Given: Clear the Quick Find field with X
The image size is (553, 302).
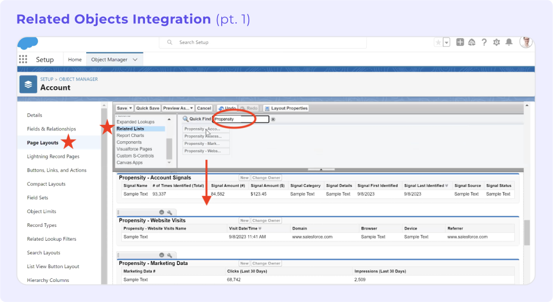Looking at the screenshot, I should [273, 119].
